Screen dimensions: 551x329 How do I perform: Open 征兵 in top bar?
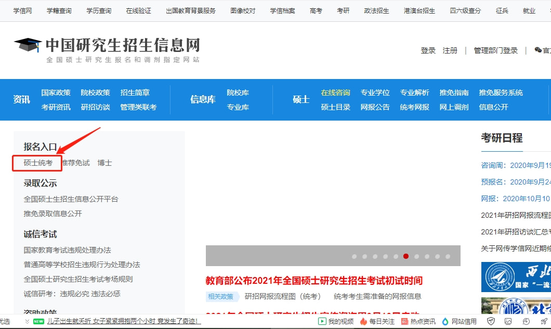[502, 11]
